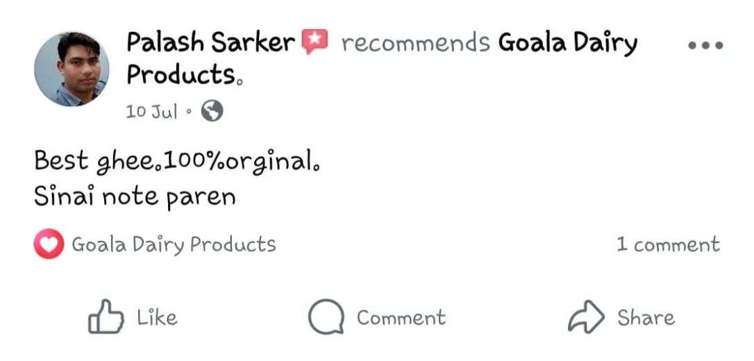Click the speech bubble Comment icon
Screen dimensions: 754x361
tap(326, 317)
